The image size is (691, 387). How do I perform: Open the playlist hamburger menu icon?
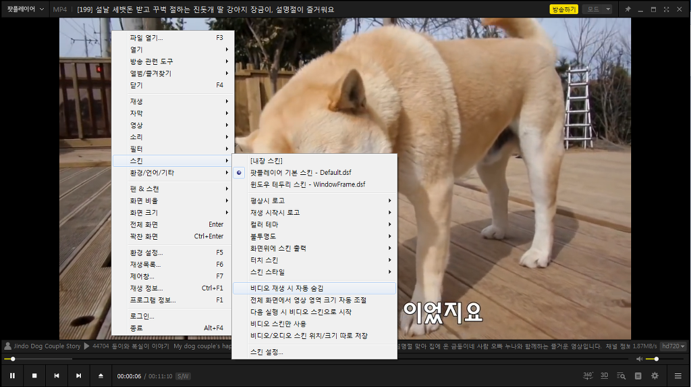click(678, 376)
